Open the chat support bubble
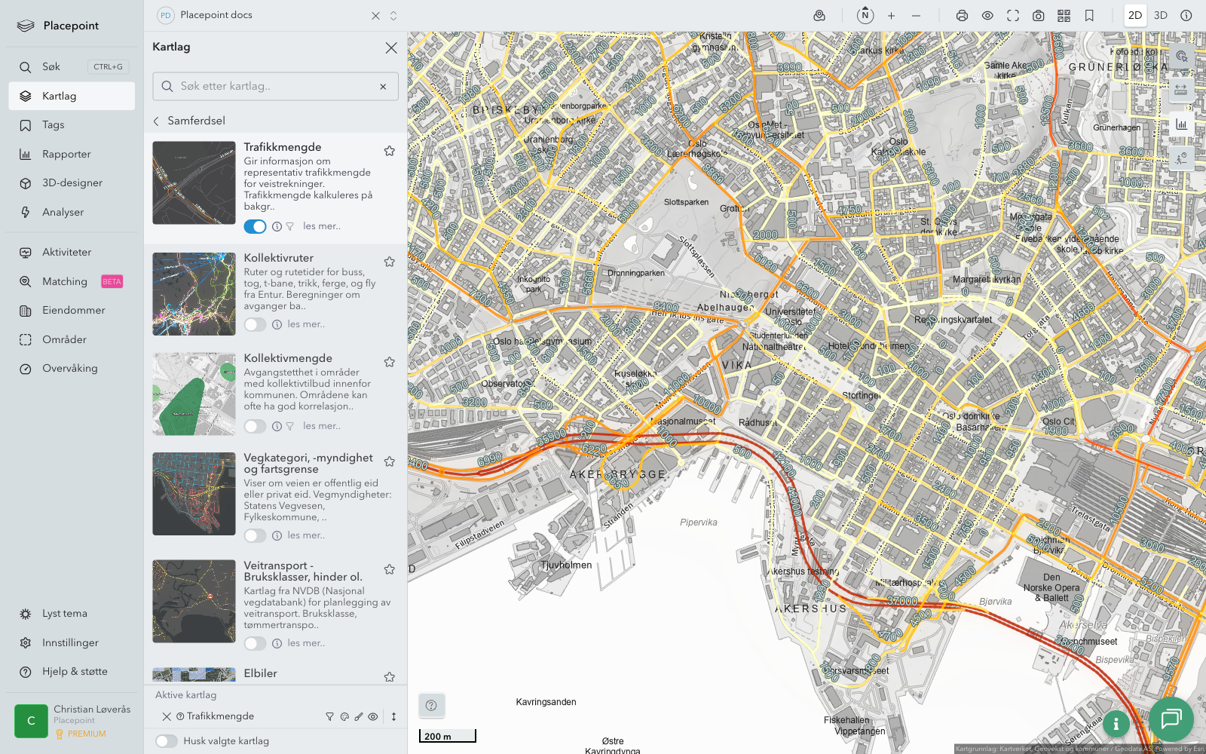This screenshot has width=1206, height=754. (x=1171, y=719)
